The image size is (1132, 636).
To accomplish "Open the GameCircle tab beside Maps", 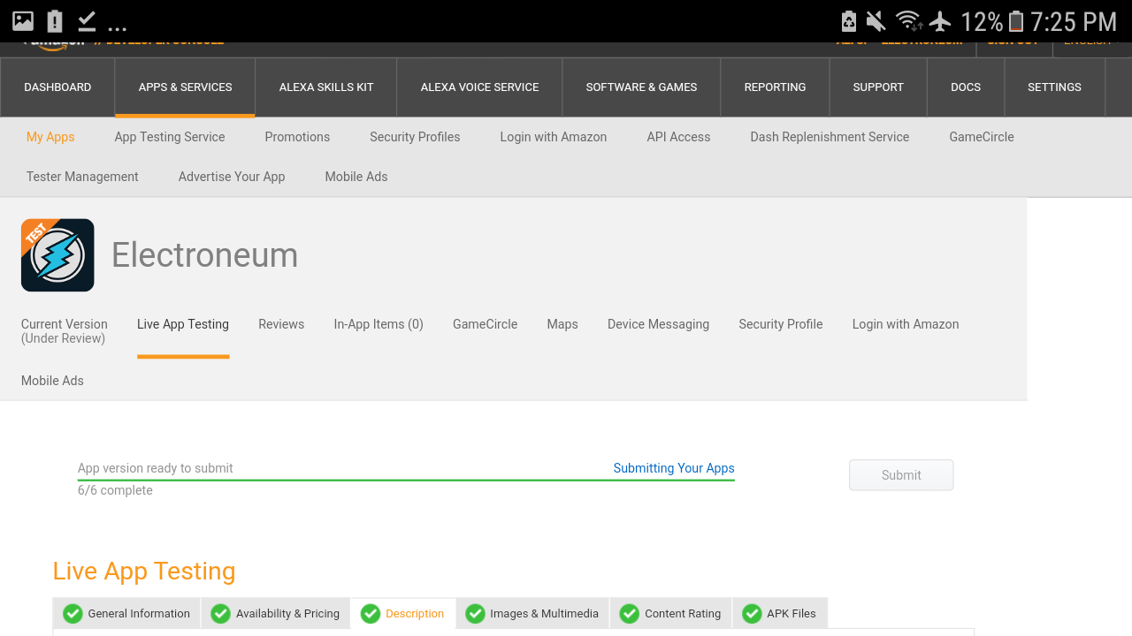I will click(485, 324).
